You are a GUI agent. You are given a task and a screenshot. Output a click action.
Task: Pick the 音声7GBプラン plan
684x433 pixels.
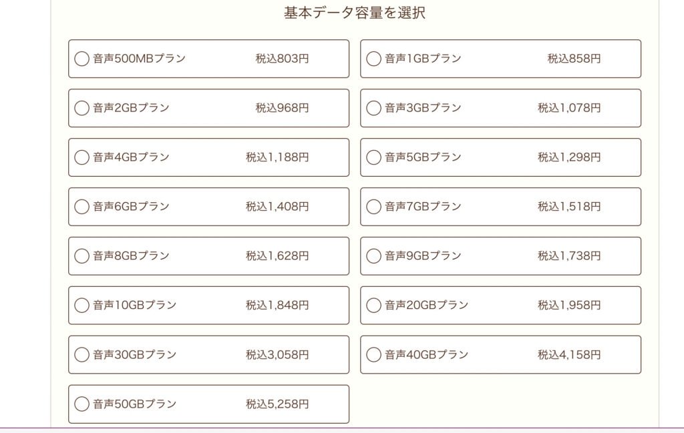point(373,206)
